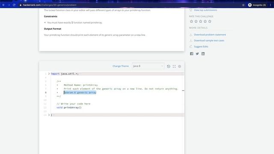Share the challenge on Twitter

pos(197,53)
